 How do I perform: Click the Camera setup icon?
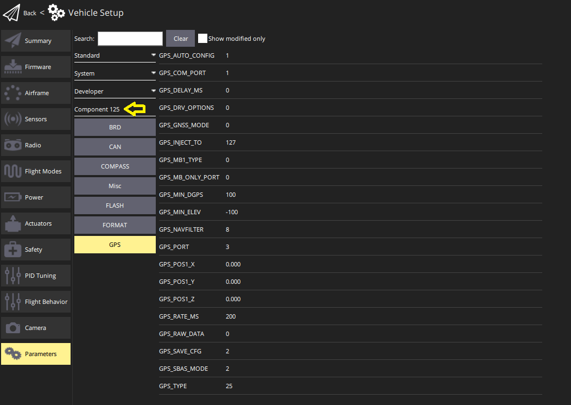[12, 327]
